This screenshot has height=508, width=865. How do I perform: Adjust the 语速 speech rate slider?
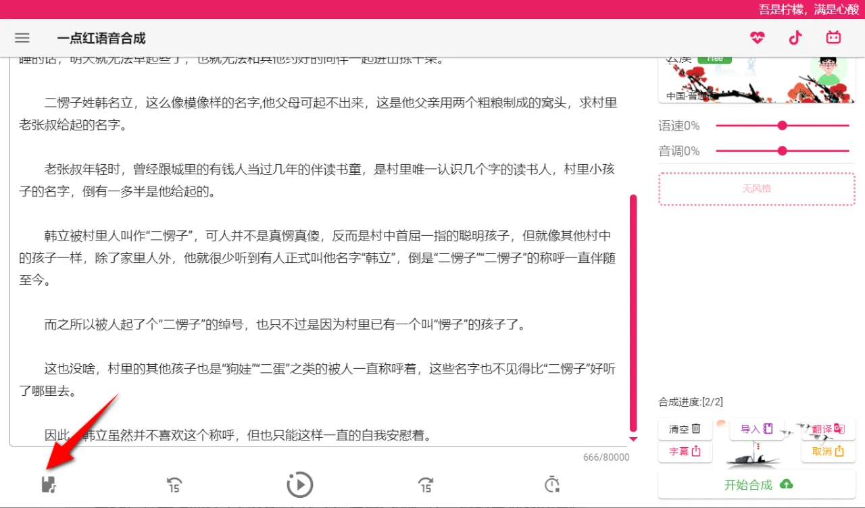click(782, 125)
